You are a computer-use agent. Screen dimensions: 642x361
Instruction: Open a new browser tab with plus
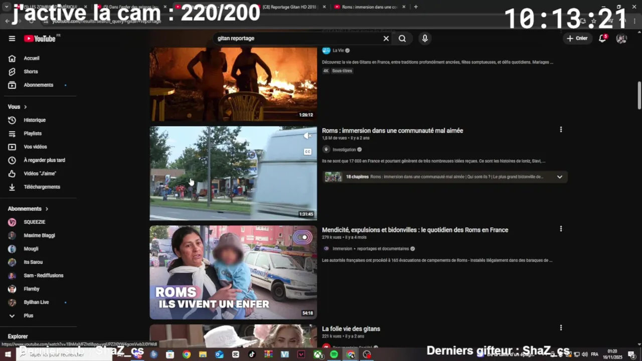point(416,7)
